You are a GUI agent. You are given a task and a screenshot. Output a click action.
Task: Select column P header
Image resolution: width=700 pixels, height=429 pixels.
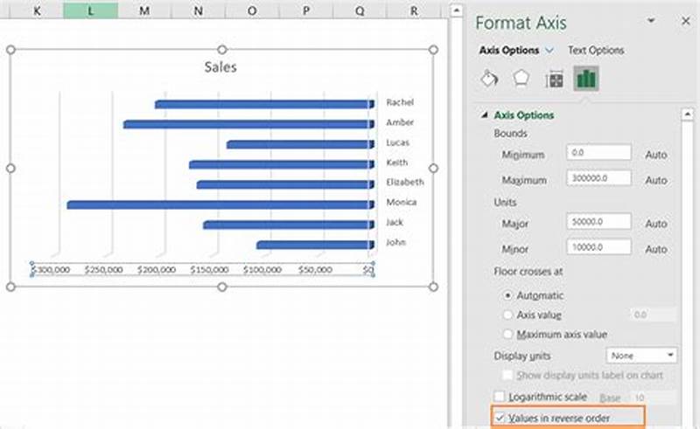(306, 10)
